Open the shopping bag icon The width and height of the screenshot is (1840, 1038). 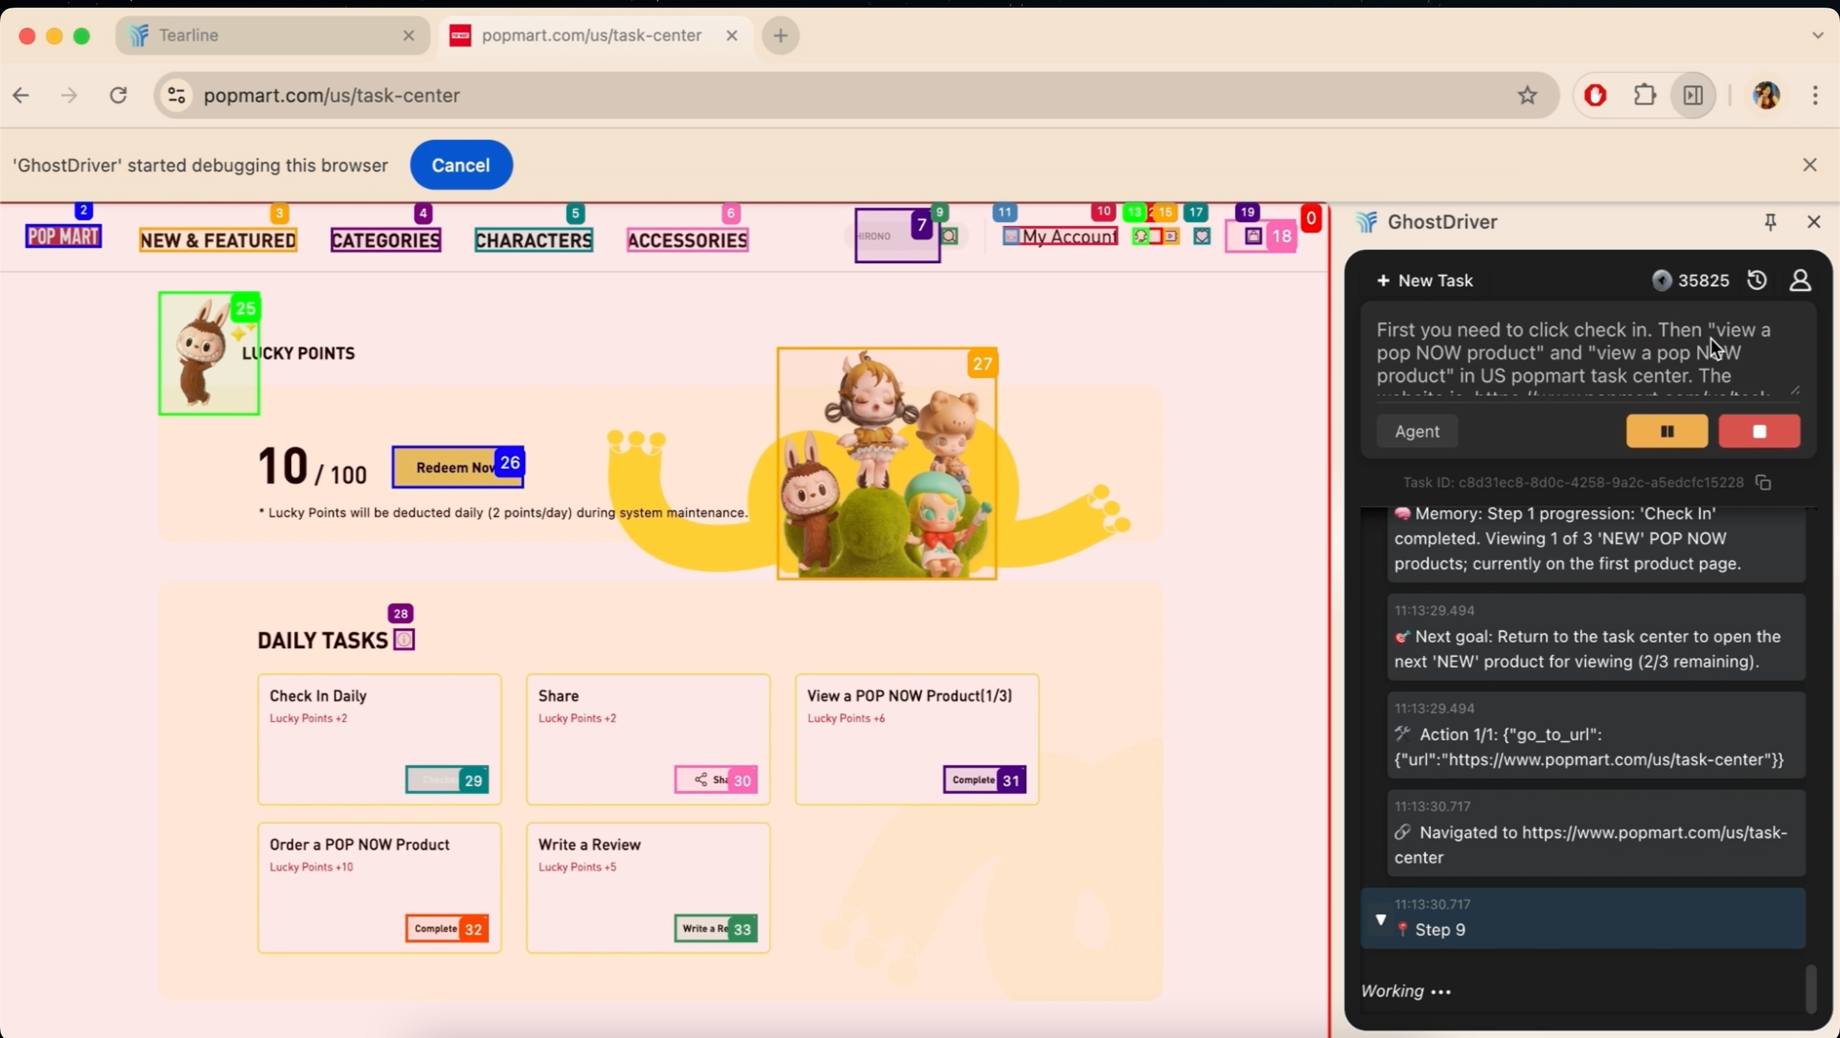pos(1253,236)
